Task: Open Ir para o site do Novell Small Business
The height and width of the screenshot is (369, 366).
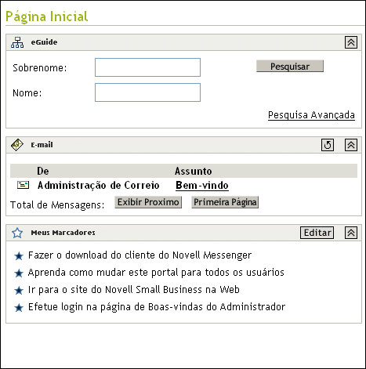Action: [x=134, y=290]
